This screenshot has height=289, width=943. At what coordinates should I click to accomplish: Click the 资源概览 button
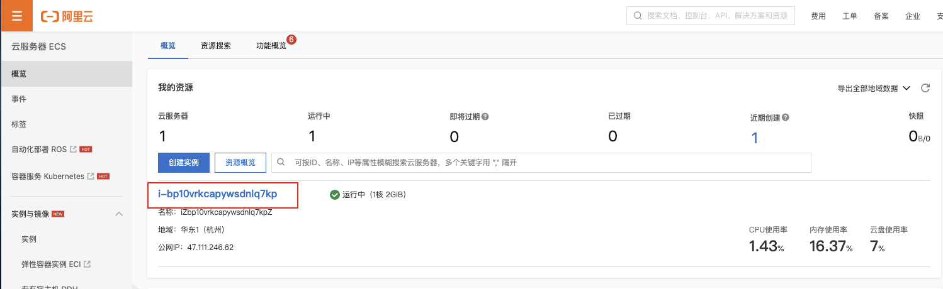(240, 163)
